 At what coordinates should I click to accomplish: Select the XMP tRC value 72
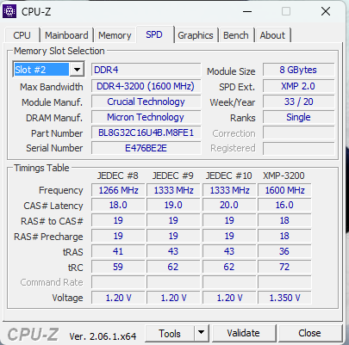click(x=284, y=267)
